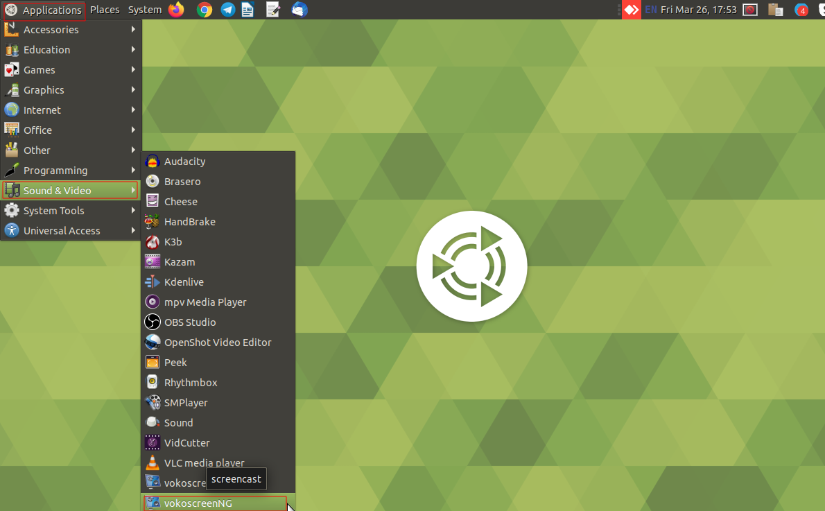This screenshot has height=511, width=825.
Task: Click the red AnyDesk tray icon
Action: click(632, 10)
